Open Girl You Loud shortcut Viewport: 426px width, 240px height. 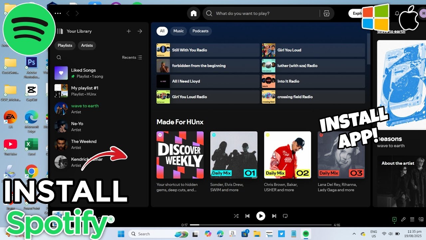[x=314, y=50]
